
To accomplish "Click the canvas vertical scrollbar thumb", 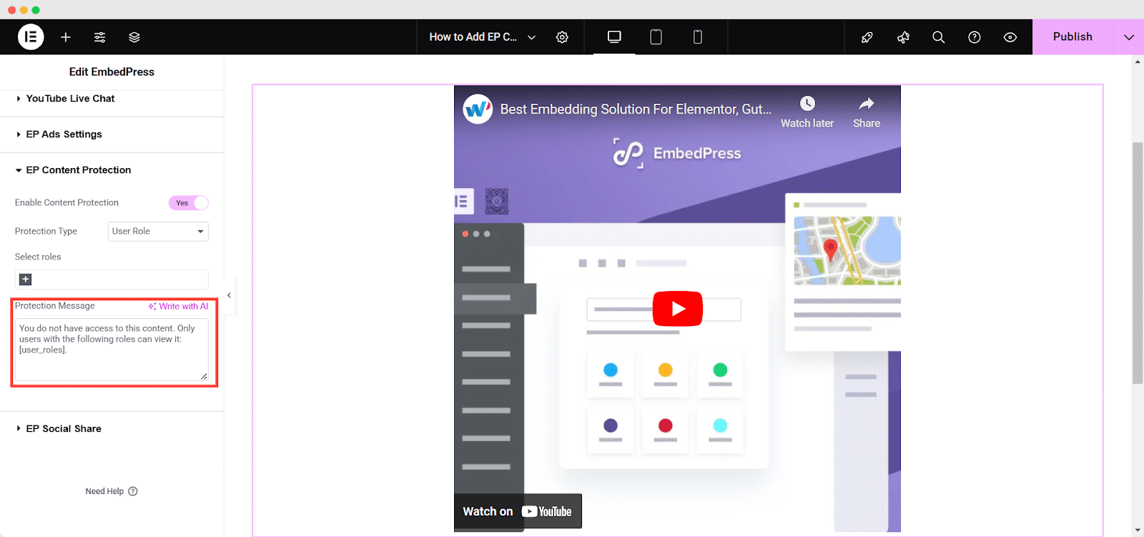I will 1138,263.
